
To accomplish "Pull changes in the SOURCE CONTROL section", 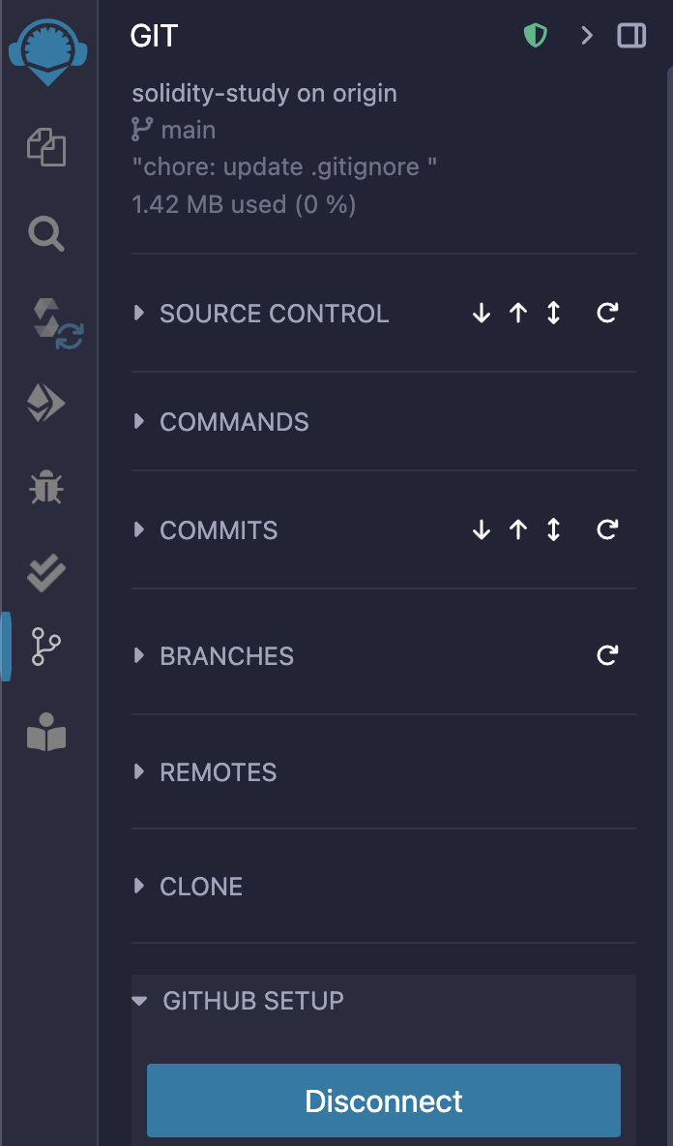I will pos(481,314).
